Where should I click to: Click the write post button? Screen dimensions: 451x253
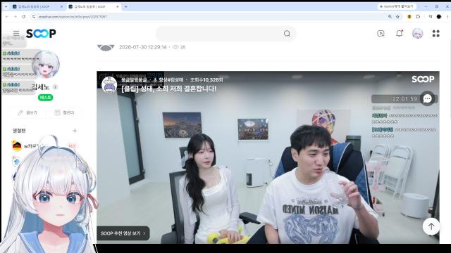tap(27, 112)
